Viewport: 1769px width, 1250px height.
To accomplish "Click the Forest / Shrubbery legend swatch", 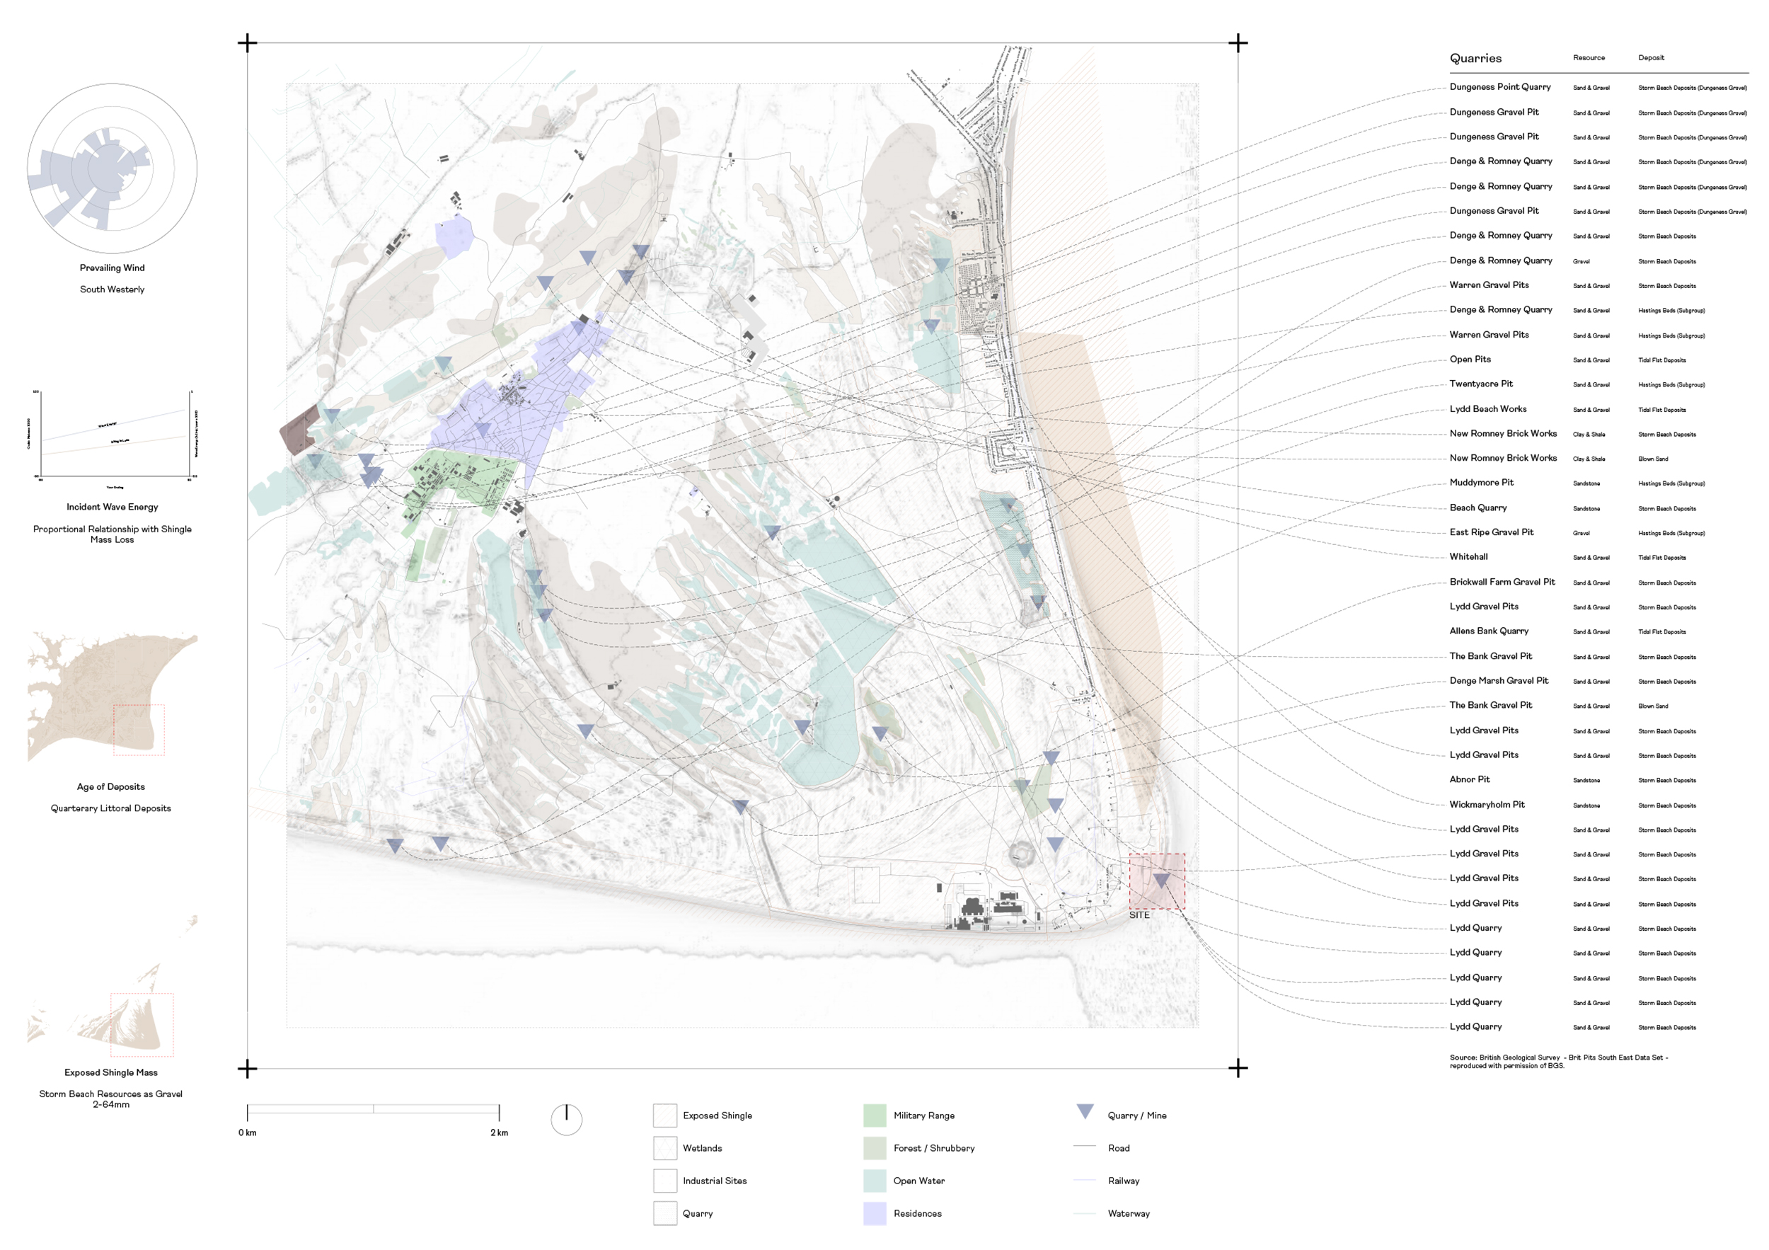I will [875, 1148].
